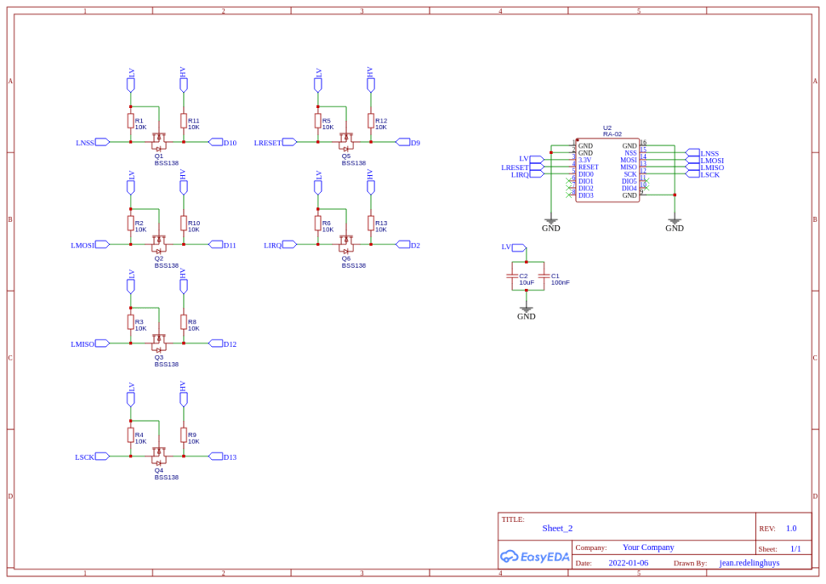The height and width of the screenshot is (584, 826).
Task: Click the U2 RA-02 module body
Action: [x=607, y=170]
